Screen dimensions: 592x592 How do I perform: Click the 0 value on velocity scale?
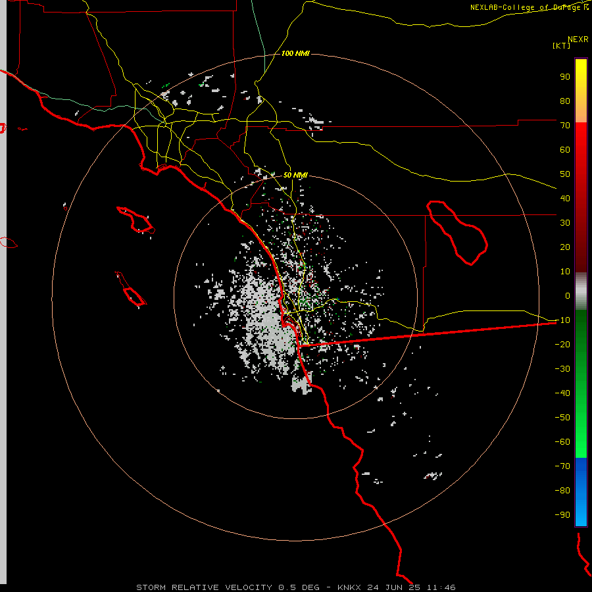coord(568,295)
